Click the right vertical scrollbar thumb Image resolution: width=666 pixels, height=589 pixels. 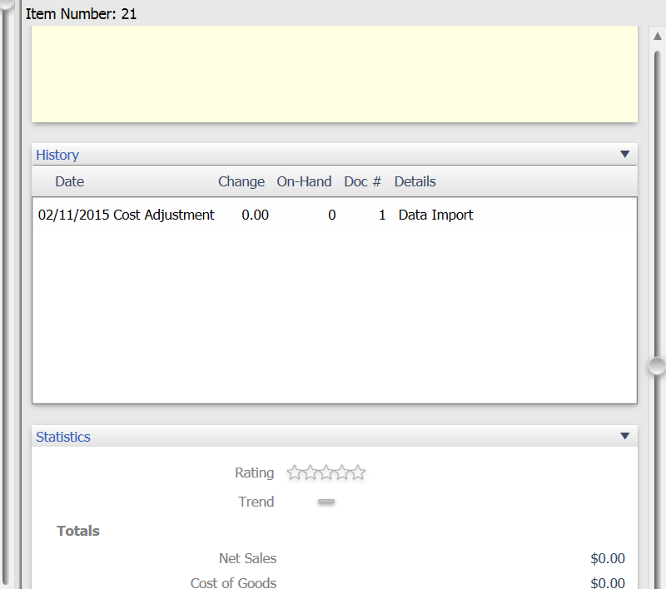point(657,366)
